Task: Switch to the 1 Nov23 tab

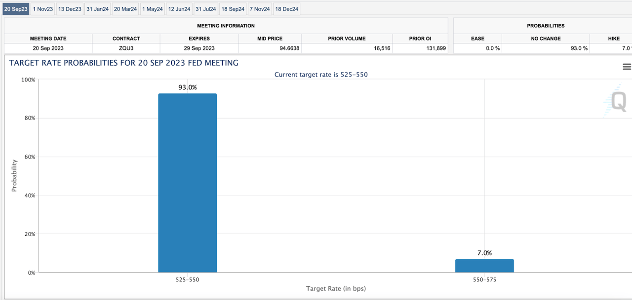Action: pos(42,9)
